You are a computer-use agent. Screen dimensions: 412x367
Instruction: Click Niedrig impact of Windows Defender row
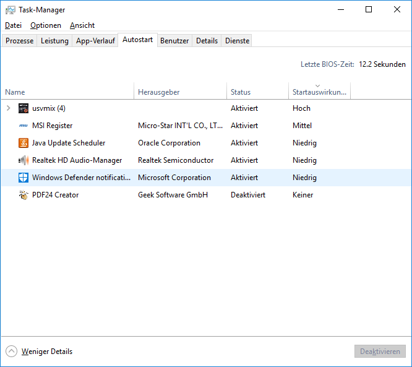point(304,178)
